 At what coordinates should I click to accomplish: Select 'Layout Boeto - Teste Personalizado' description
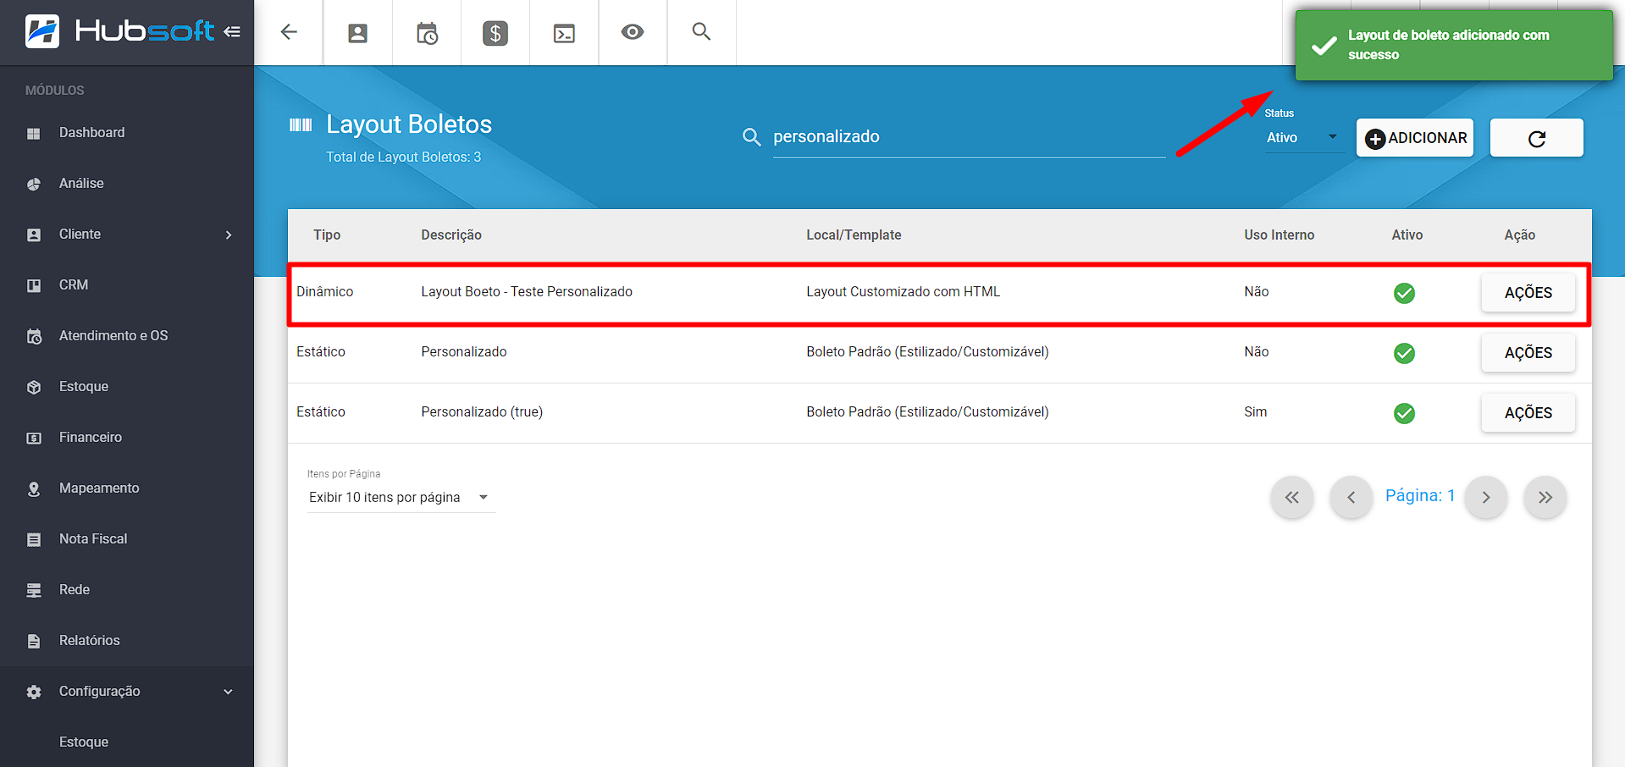(x=527, y=292)
